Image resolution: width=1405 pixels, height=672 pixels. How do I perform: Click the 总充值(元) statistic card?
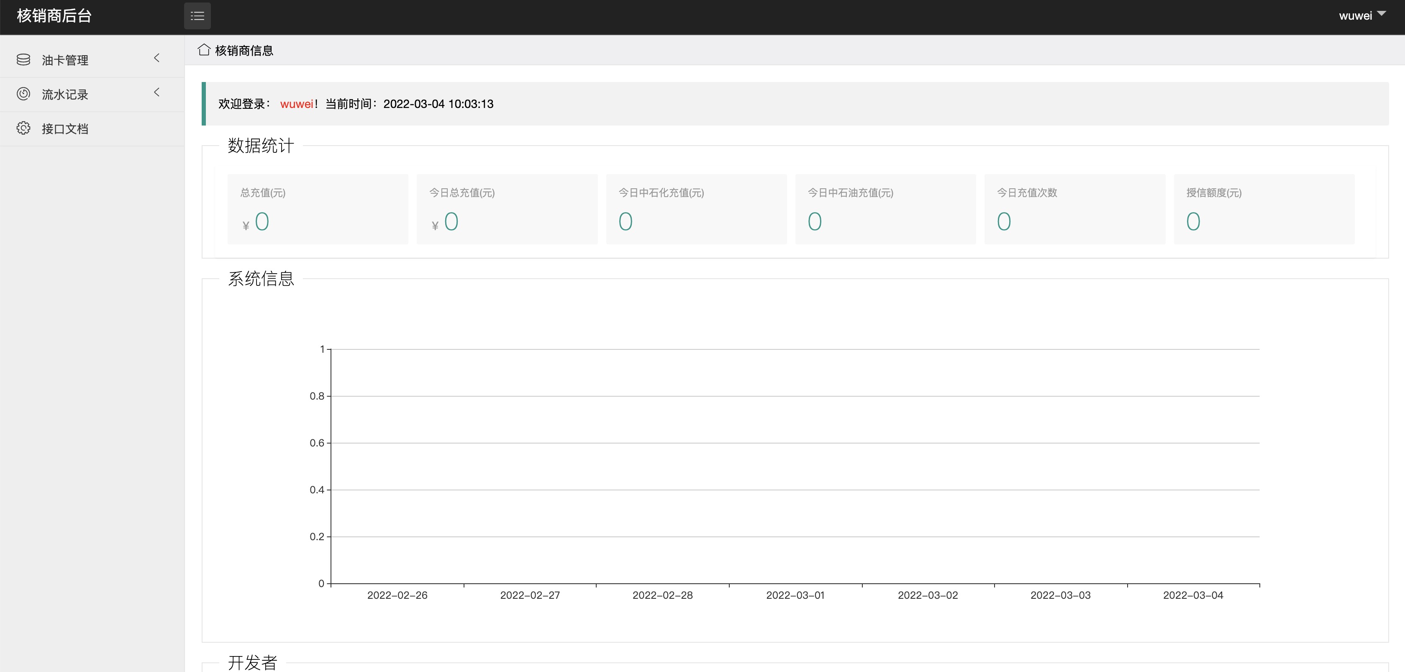tap(318, 209)
